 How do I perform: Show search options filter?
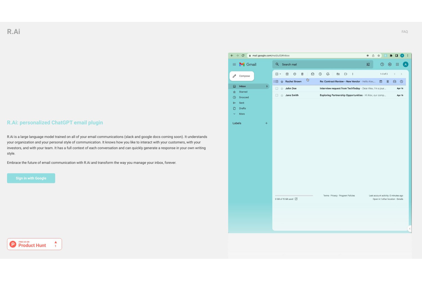(x=368, y=64)
